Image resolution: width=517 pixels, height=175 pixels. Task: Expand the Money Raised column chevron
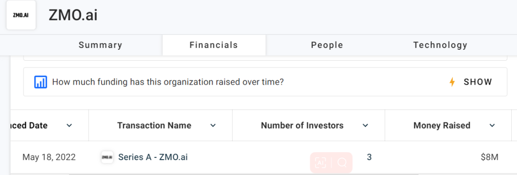pos(492,126)
